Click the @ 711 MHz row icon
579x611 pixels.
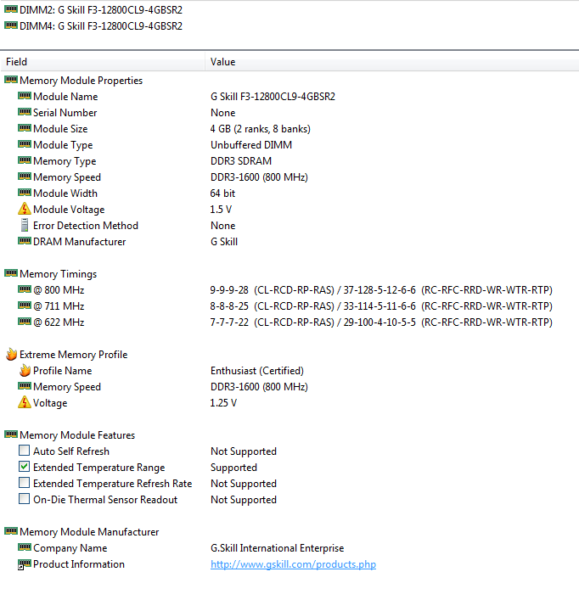25,305
